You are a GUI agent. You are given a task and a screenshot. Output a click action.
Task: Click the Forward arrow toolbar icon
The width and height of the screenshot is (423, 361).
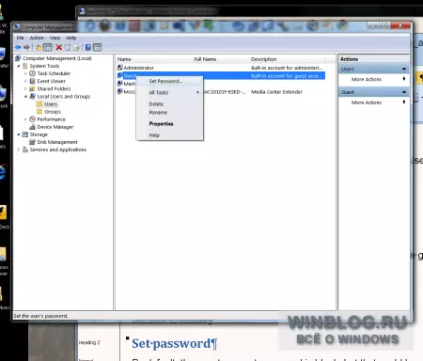(x=26, y=47)
